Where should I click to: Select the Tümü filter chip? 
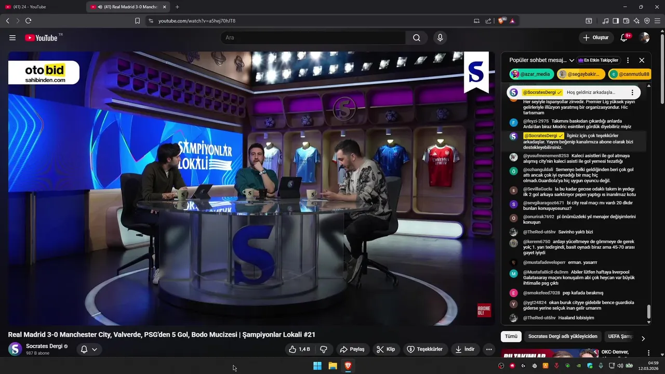tap(511, 337)
